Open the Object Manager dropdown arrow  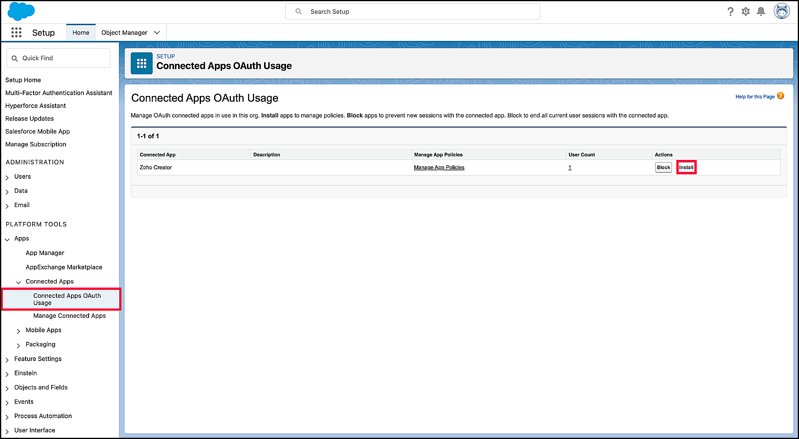pyautogui.click(x=157, y=33)
